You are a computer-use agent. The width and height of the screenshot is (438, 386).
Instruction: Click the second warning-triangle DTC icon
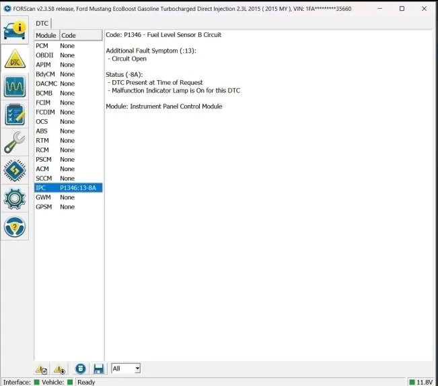[59, 369]
